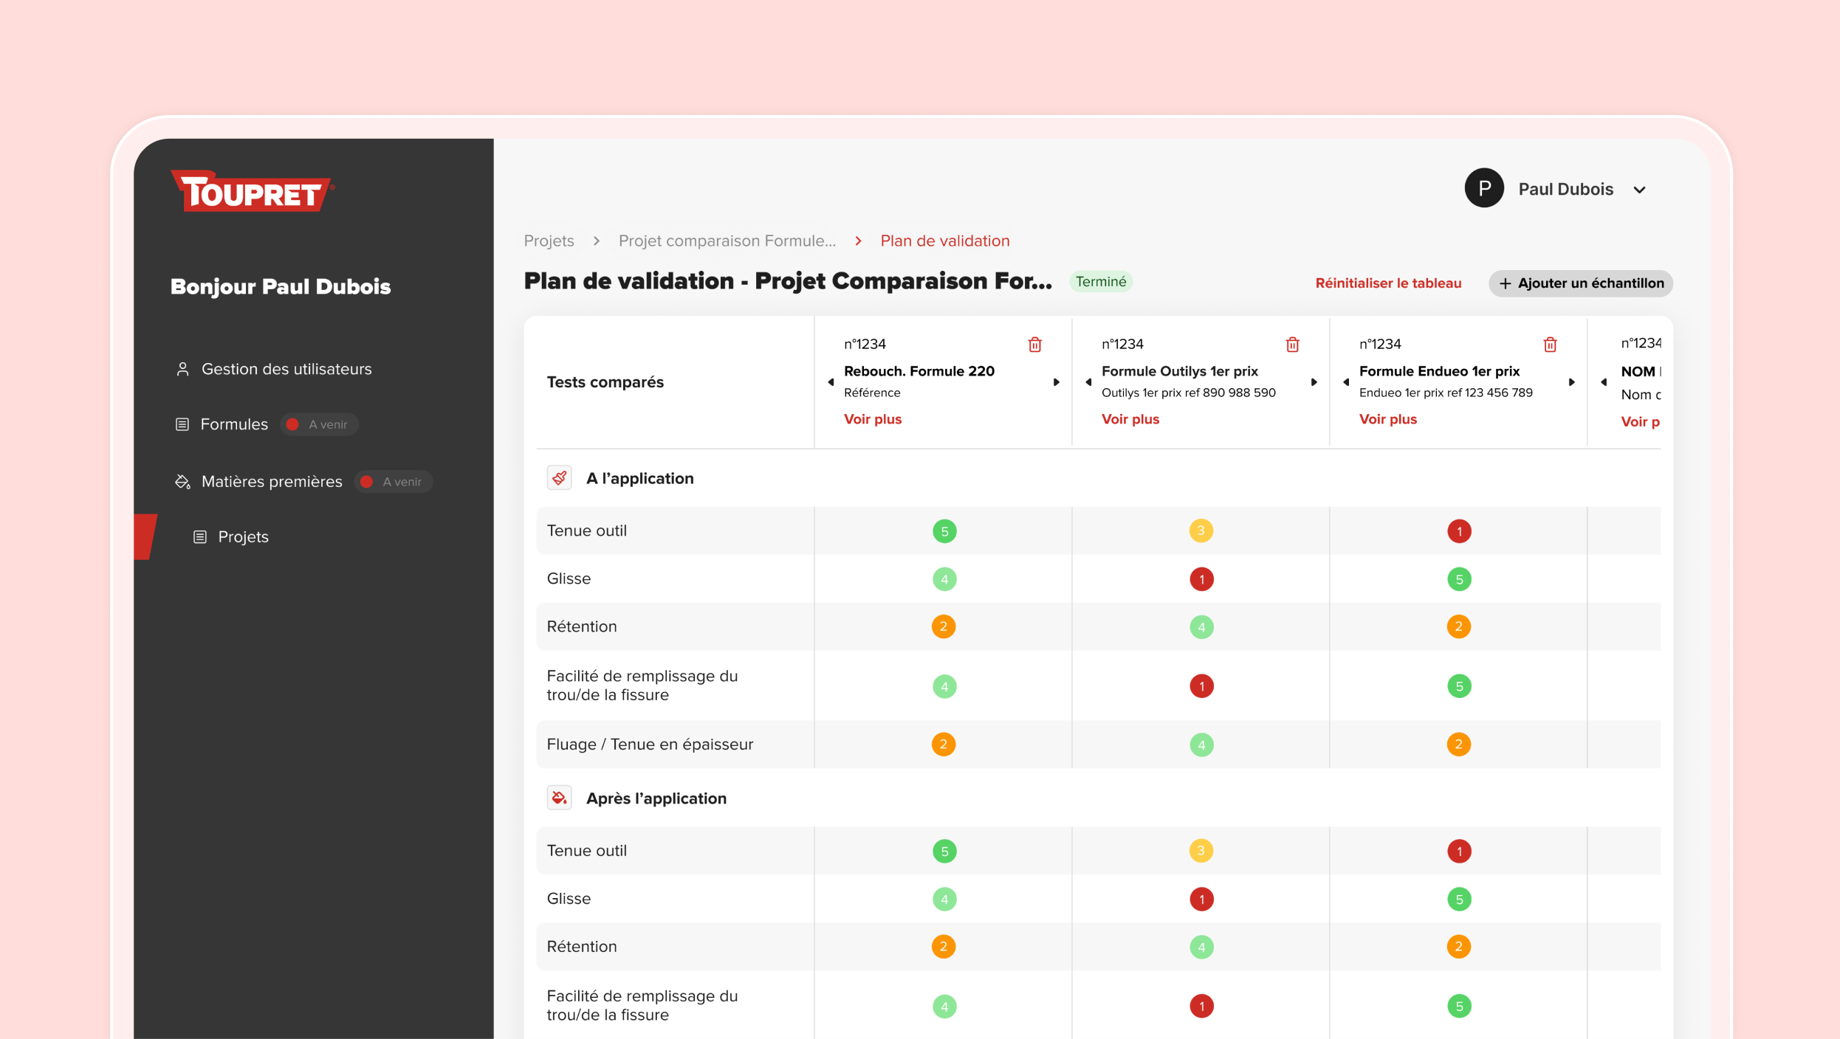This screenshot has height=1039, width=1840.
Task: Open Matières premières sidebar item
Action: point(272,482)
